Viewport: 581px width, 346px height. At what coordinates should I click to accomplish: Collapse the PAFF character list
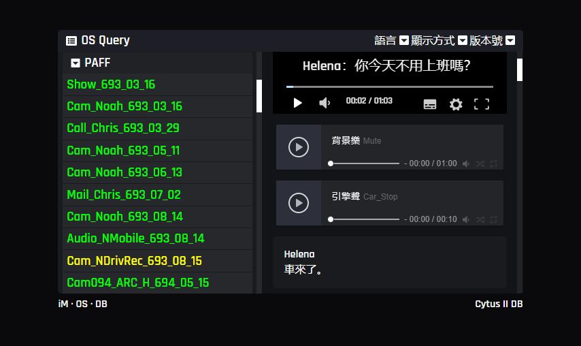point(76,63)
